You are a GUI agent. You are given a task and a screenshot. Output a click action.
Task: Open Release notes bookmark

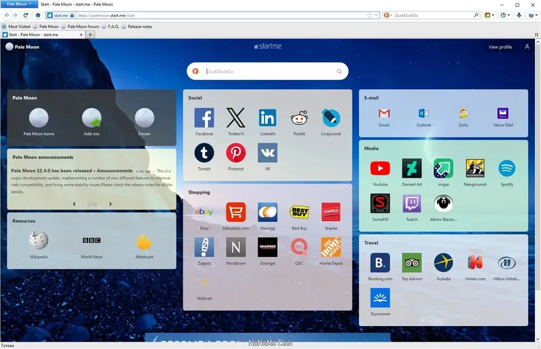coord(137,26)
